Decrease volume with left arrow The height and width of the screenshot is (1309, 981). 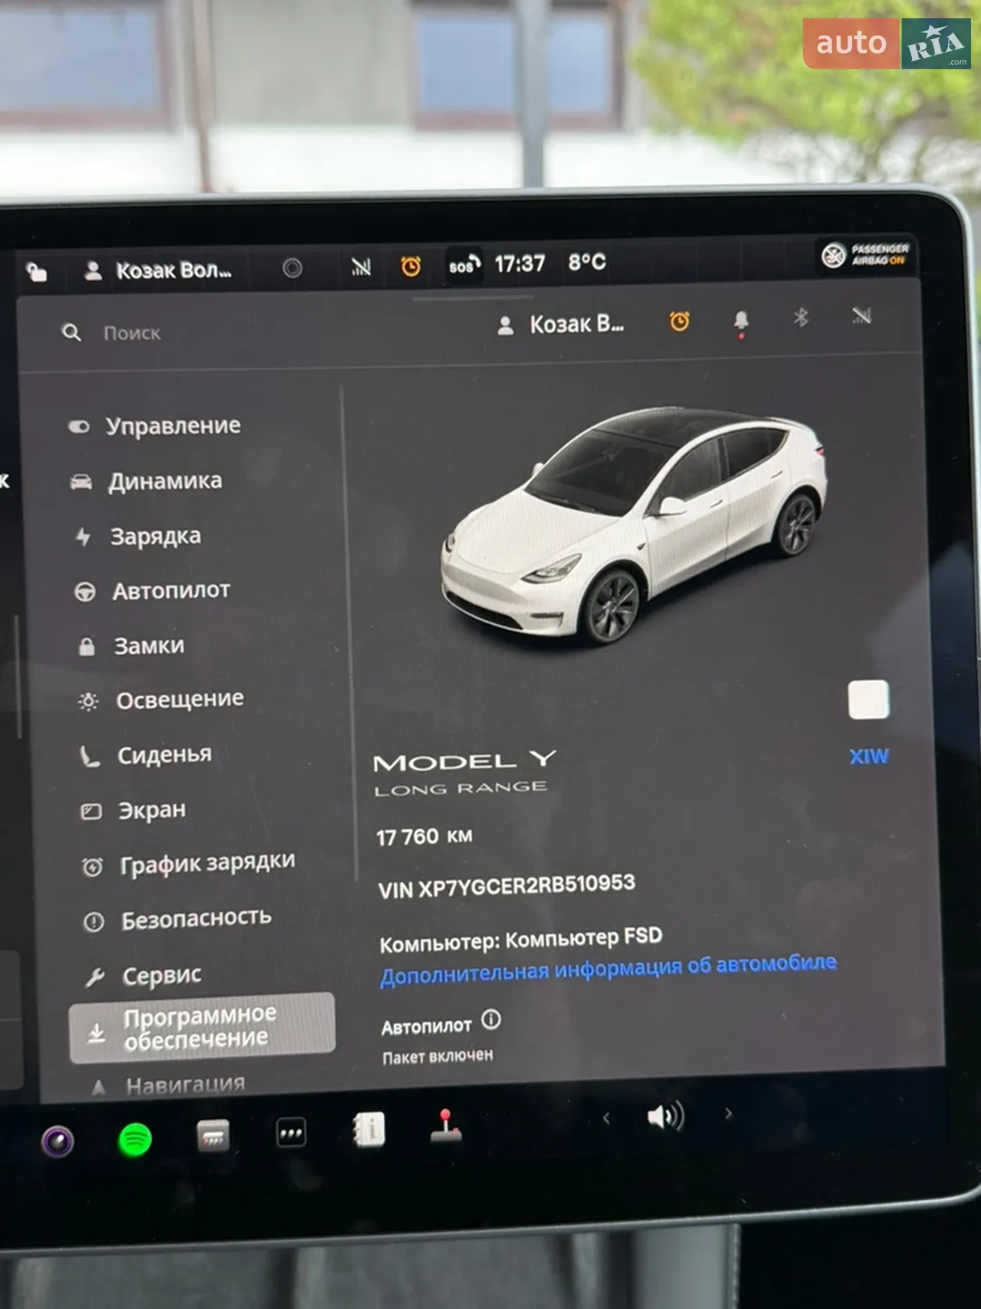(606, 1119)
